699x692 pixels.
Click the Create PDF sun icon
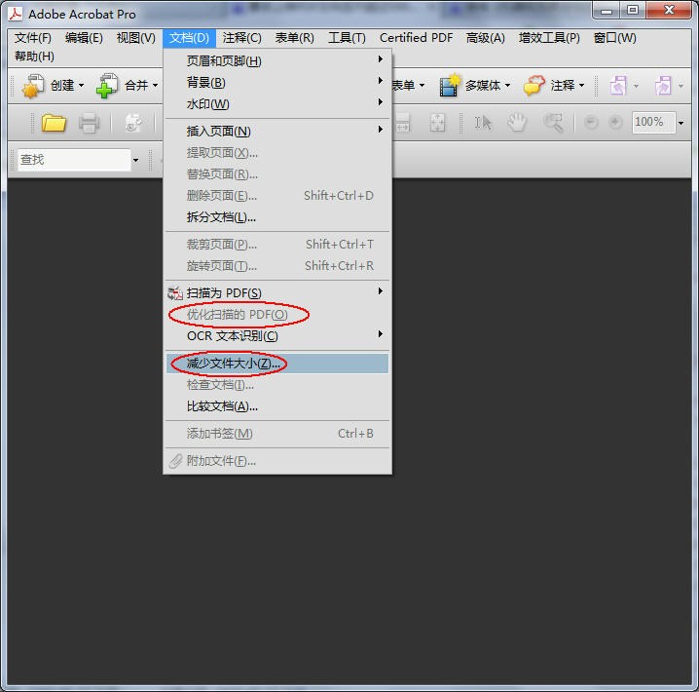(33, 86)
